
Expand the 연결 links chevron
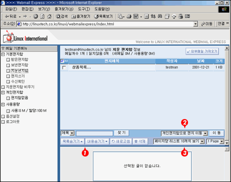click(227, 23)
